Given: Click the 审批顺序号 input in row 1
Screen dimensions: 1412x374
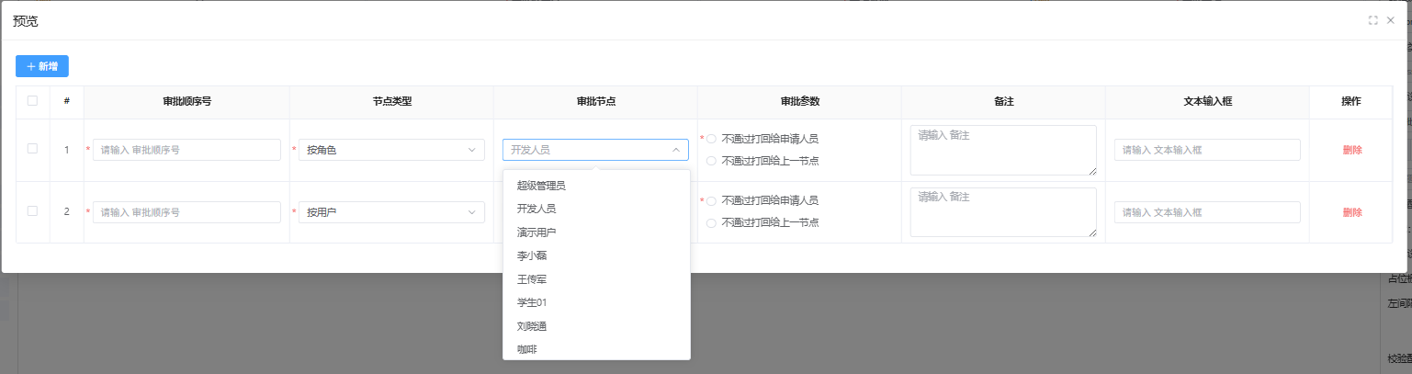Looking at the screenshot, I should pyautogui.click(x=186, y=150).
